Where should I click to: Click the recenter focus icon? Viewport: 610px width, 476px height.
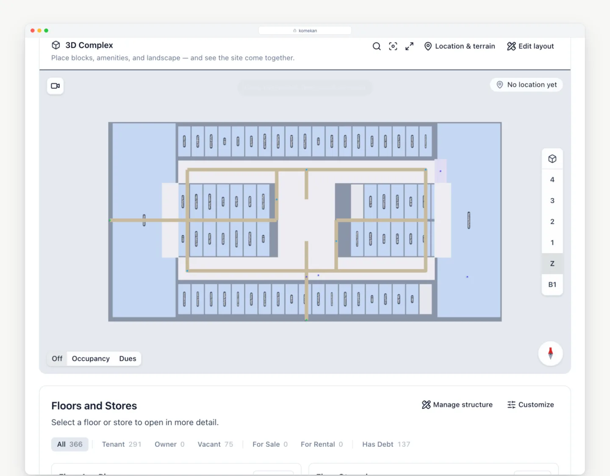click(x=393, y=46)
